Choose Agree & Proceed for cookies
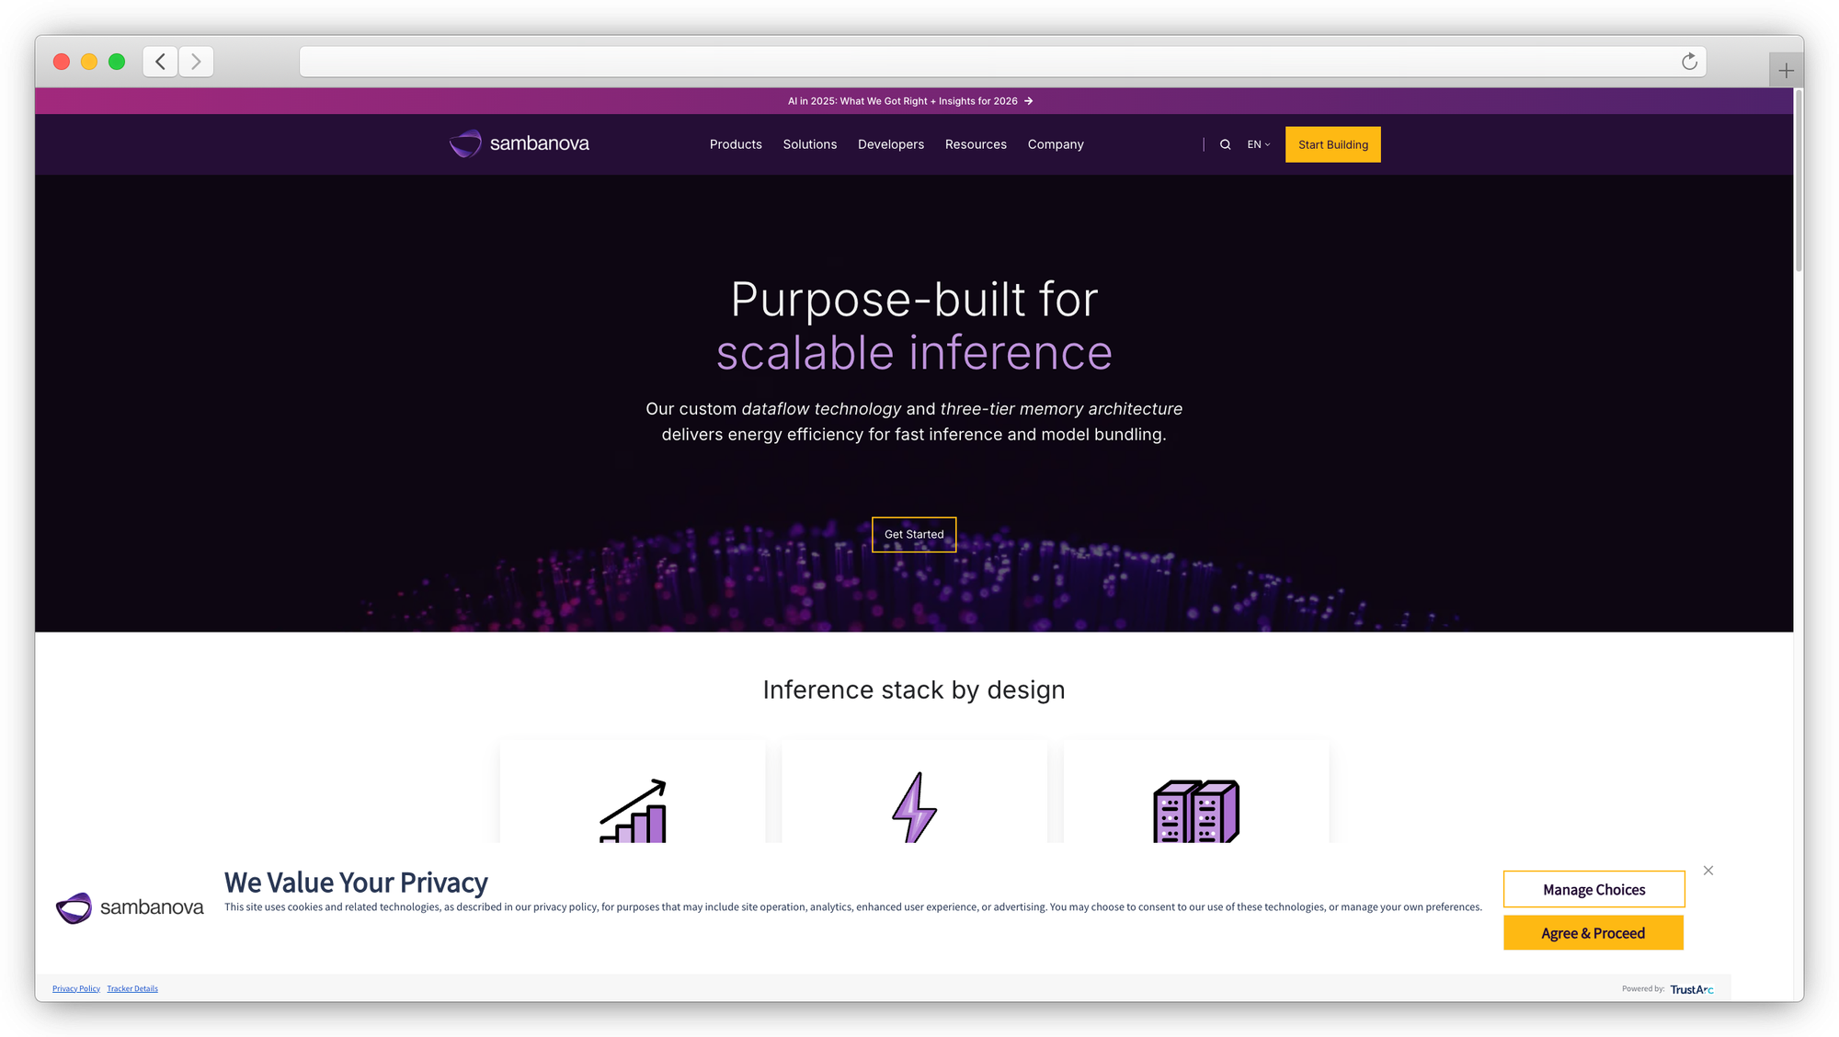 1593,933
